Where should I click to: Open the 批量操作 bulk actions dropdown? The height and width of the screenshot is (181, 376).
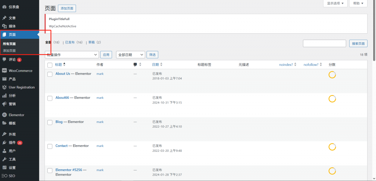pos(72,55)
